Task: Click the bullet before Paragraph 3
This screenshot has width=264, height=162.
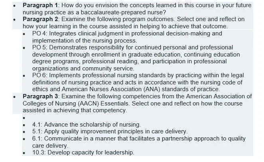Action: (14, 97)
